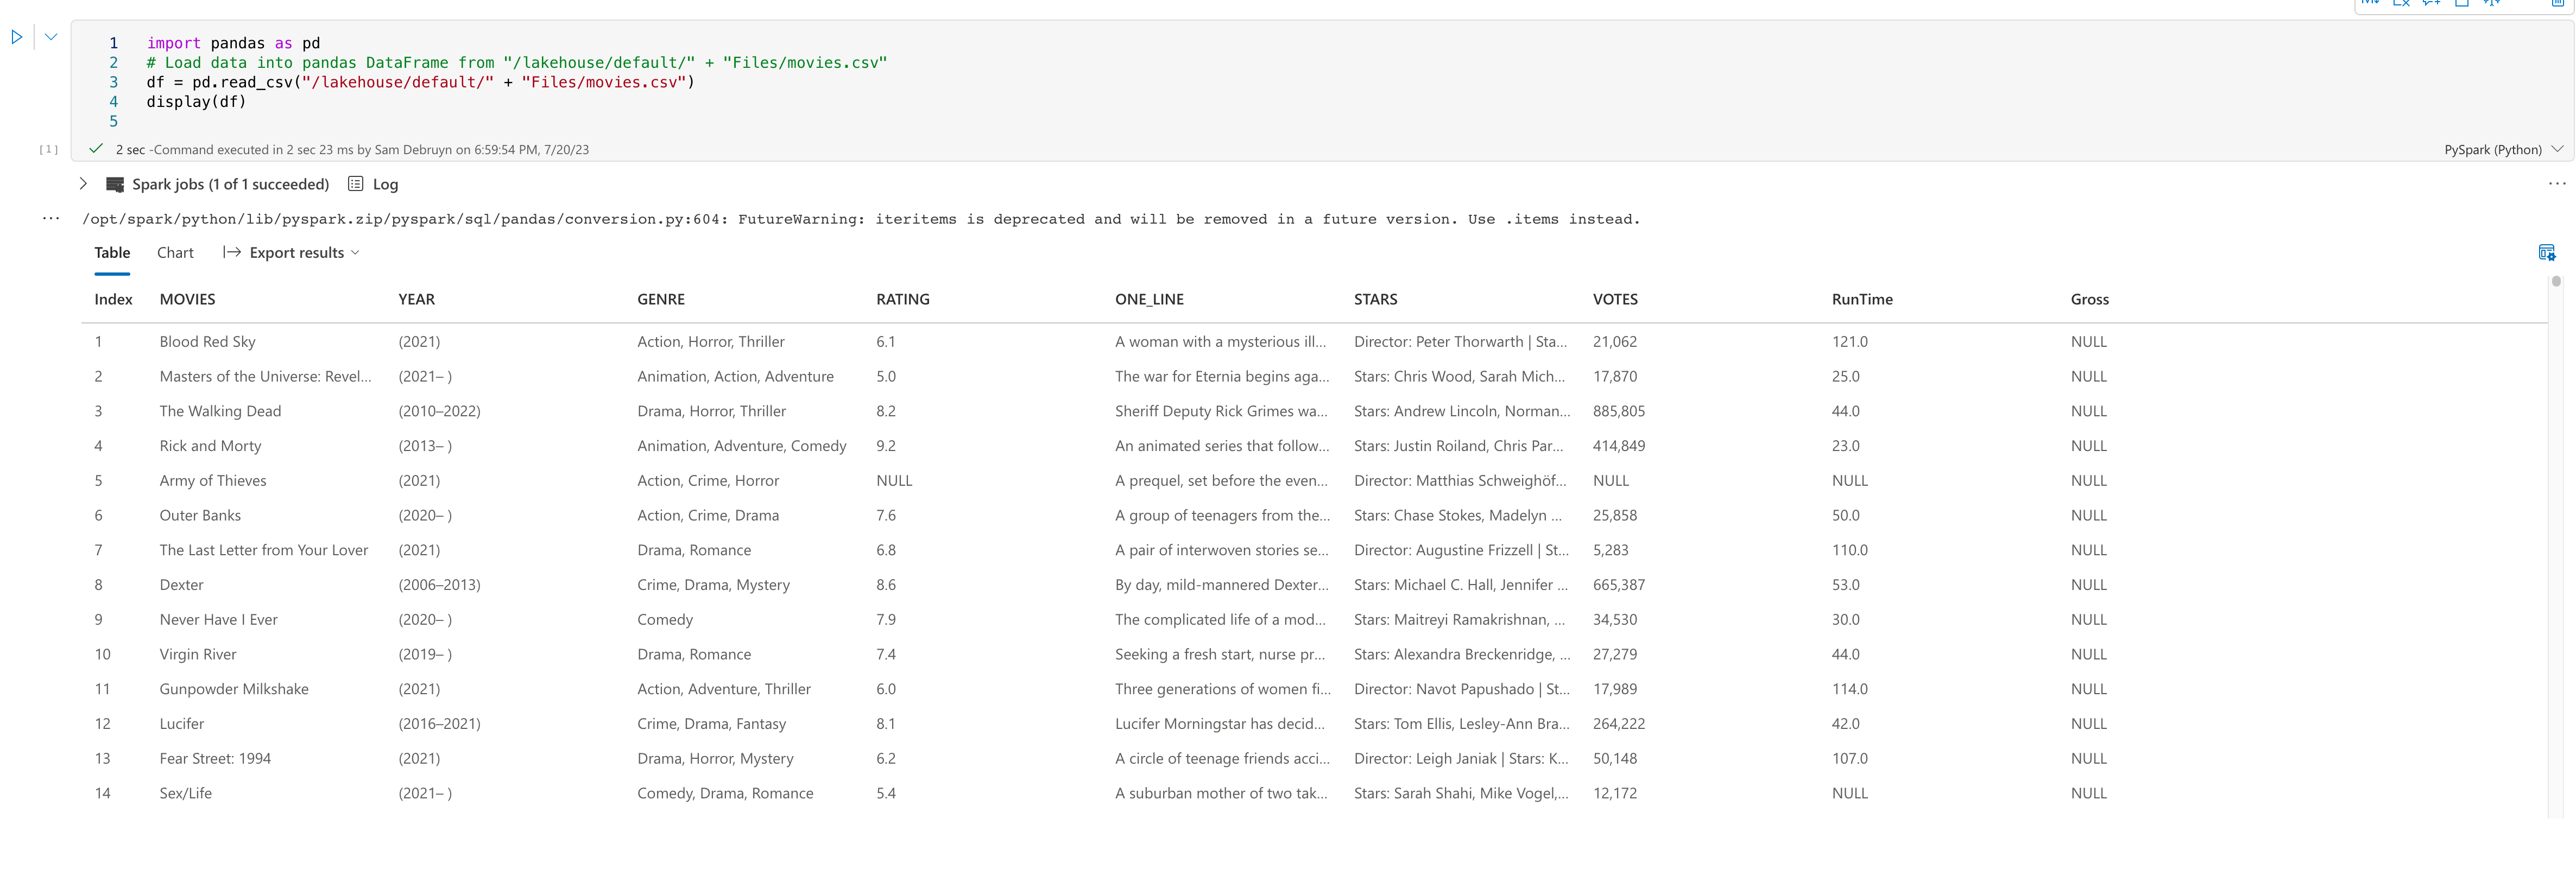Place cursor on display(df) code line
The image size is (2576, 876).
[x=196, y=102]
